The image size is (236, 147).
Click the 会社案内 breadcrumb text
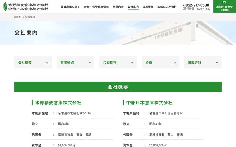(x=30, y=17)
